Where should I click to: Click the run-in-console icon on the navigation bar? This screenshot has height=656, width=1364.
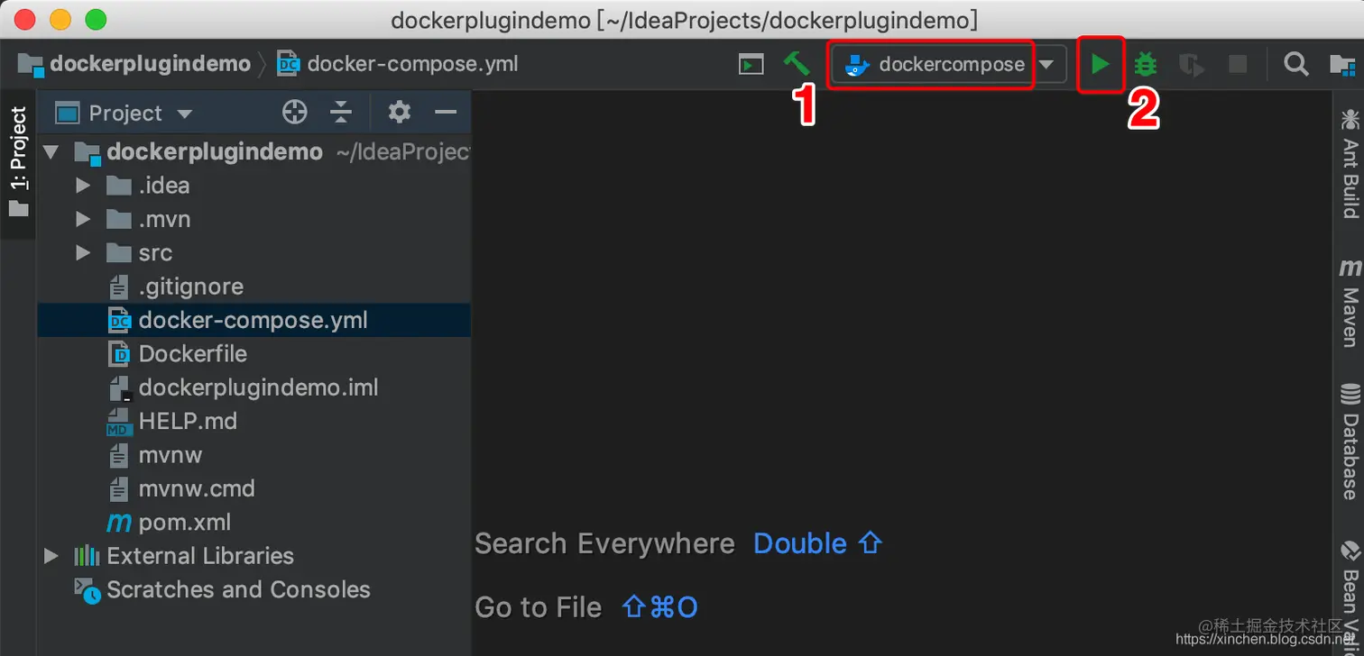(751, 64)
